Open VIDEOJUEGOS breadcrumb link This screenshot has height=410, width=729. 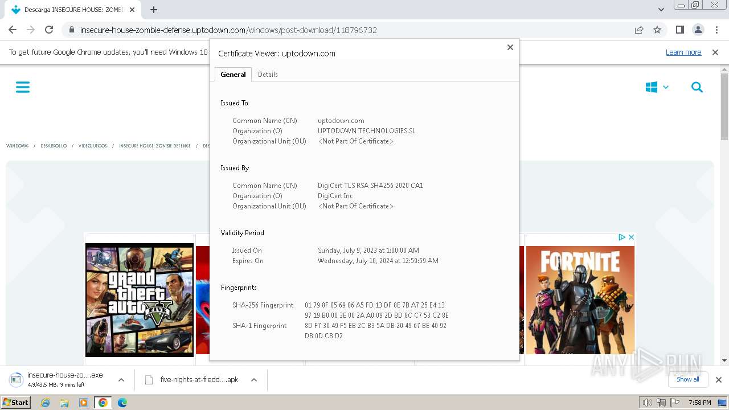pos(93,146)
